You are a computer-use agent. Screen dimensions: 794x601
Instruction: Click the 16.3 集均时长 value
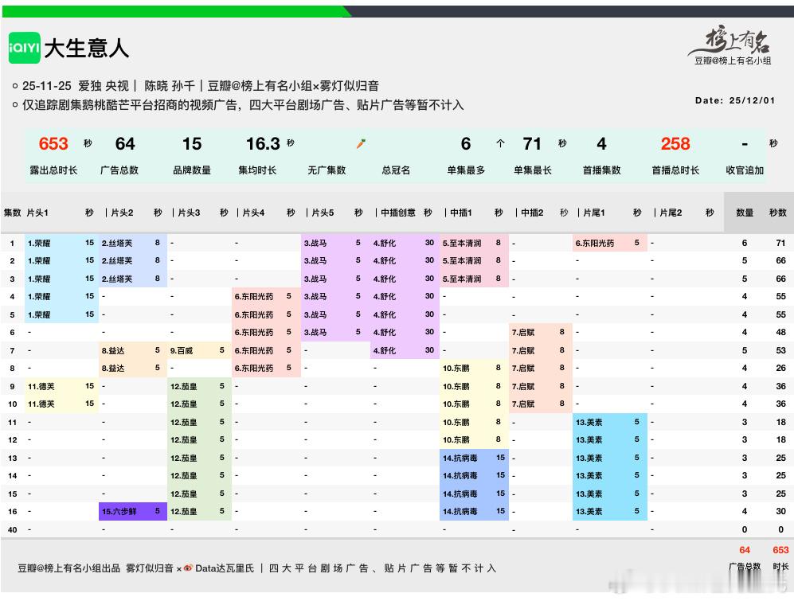pyautogui.click(x=263, y=144)
